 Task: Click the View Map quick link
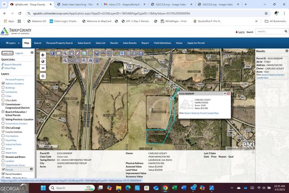[10, 68]
